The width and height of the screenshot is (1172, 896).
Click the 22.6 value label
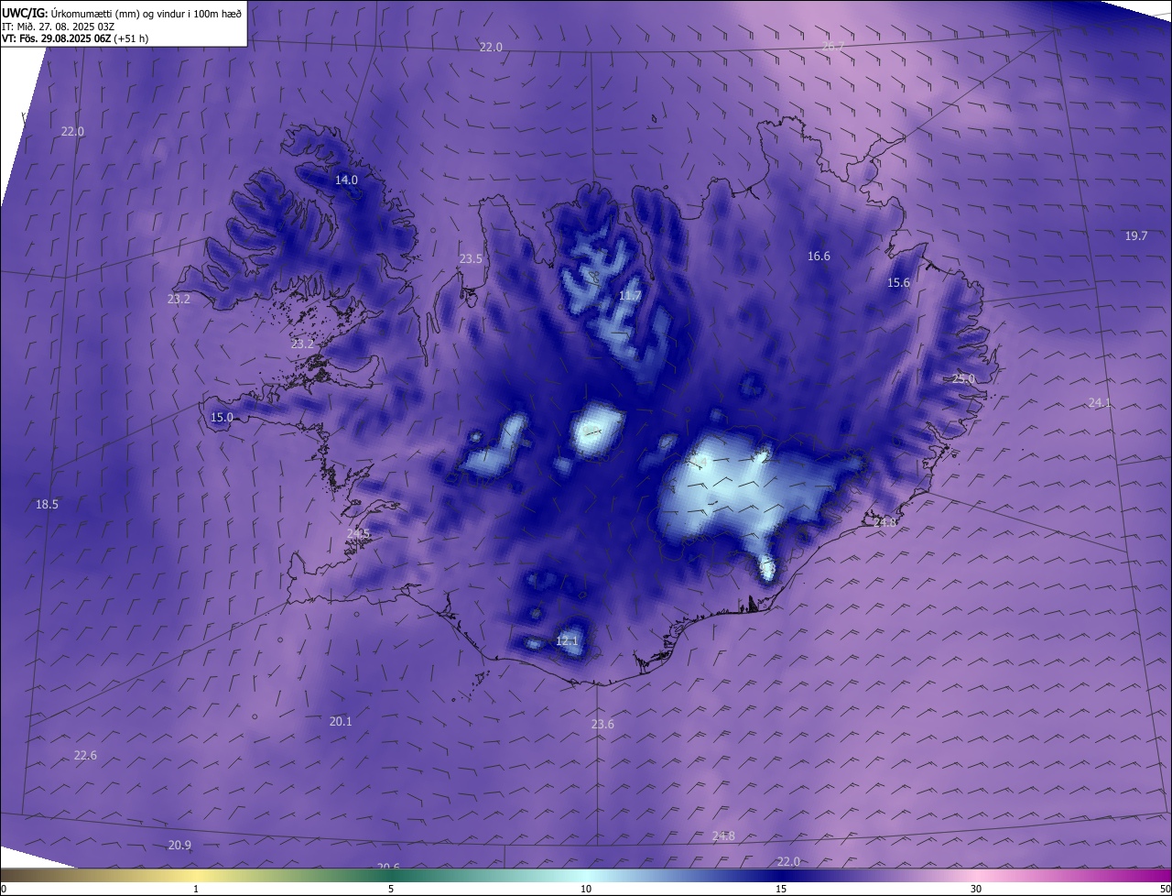pos(85,755)
